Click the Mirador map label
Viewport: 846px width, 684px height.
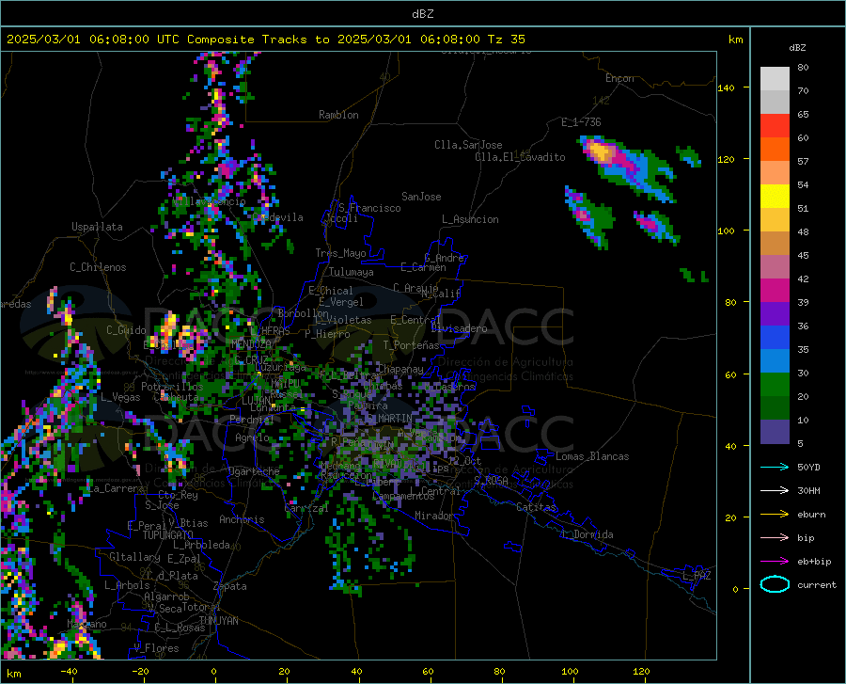click(x=434, y=516)
